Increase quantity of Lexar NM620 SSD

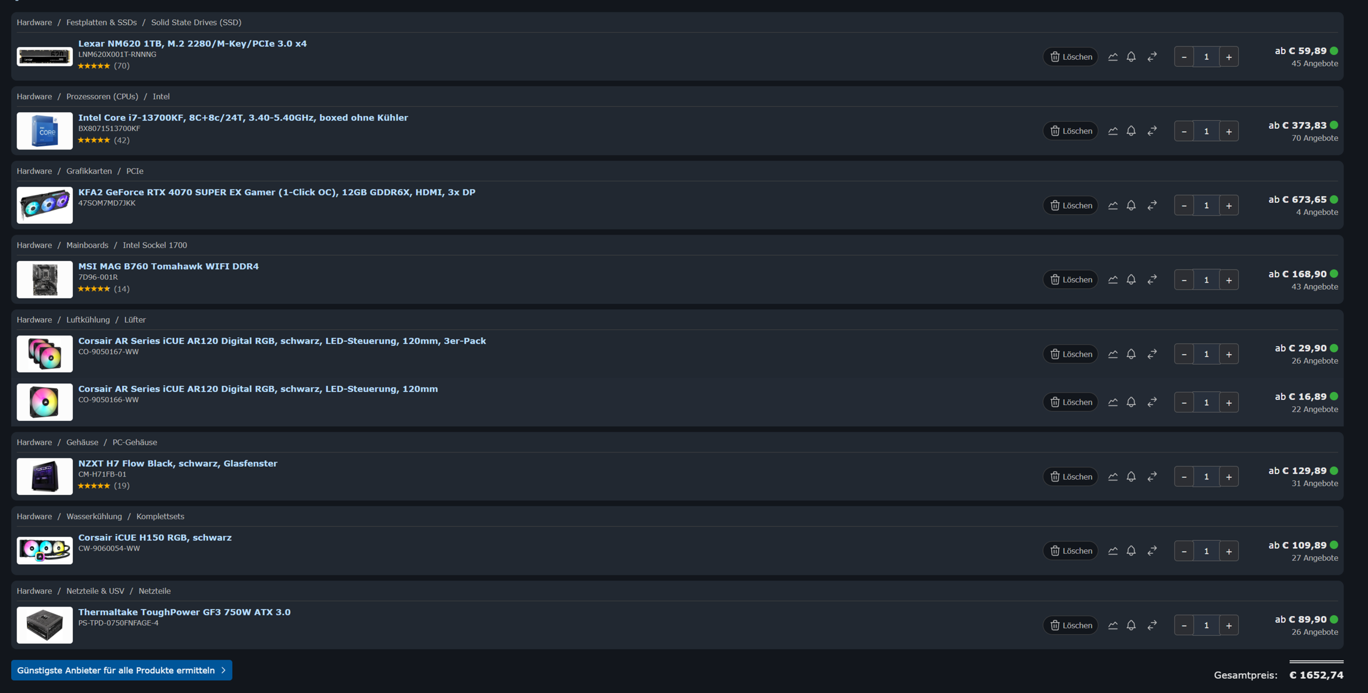tap(1229, 57)
